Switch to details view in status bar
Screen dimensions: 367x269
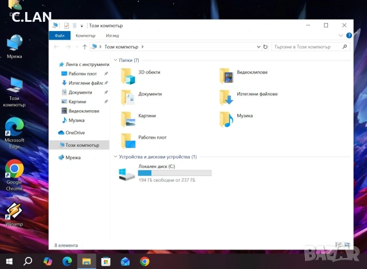[338, 245]
